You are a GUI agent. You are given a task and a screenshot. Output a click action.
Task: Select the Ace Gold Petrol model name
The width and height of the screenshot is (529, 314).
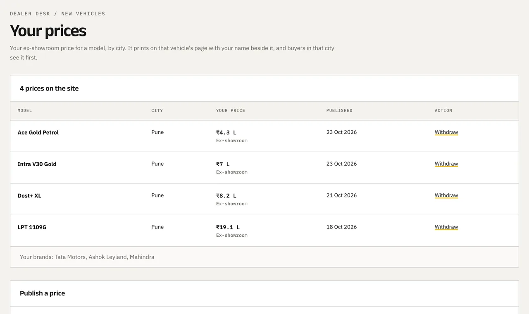click(x=38, y=133)
